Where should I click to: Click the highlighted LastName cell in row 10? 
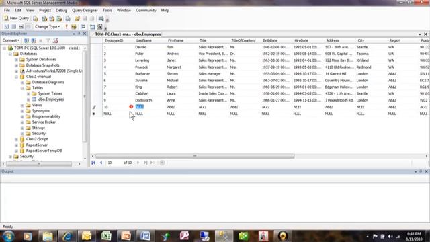pyautogui.click(x=139, y=107)
